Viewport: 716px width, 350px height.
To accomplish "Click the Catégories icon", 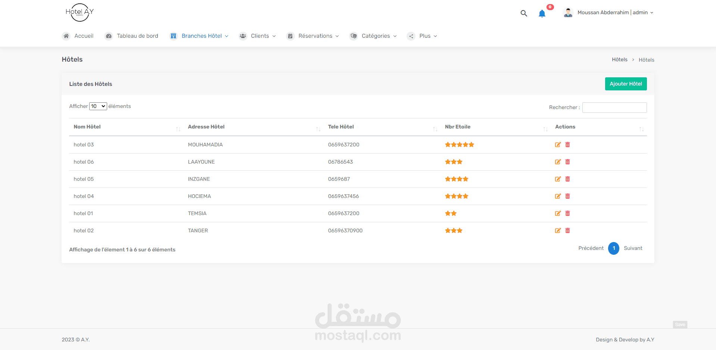I will [354, 36].
